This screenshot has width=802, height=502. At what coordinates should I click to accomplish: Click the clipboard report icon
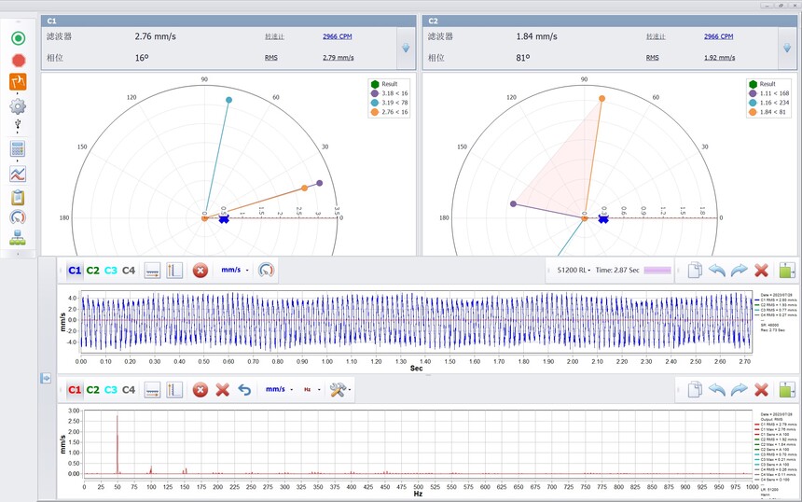coord(18,197)
